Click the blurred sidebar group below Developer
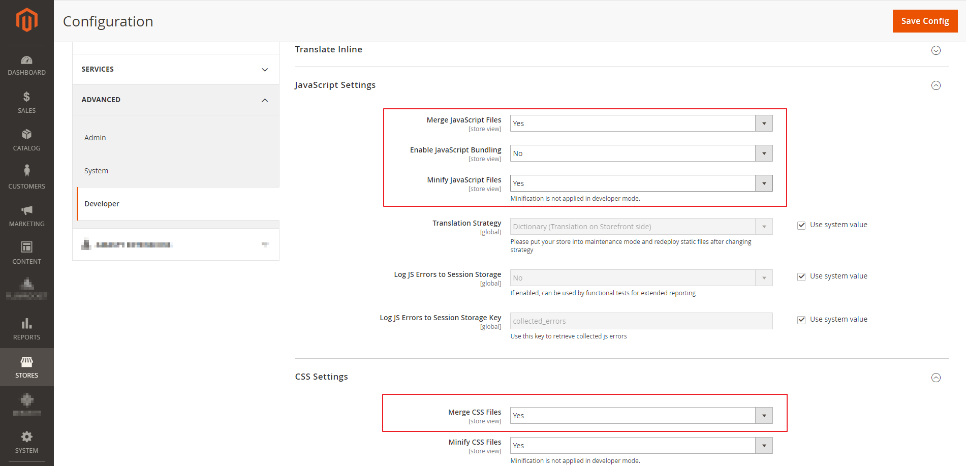The image size is (966, 466). 176,244
